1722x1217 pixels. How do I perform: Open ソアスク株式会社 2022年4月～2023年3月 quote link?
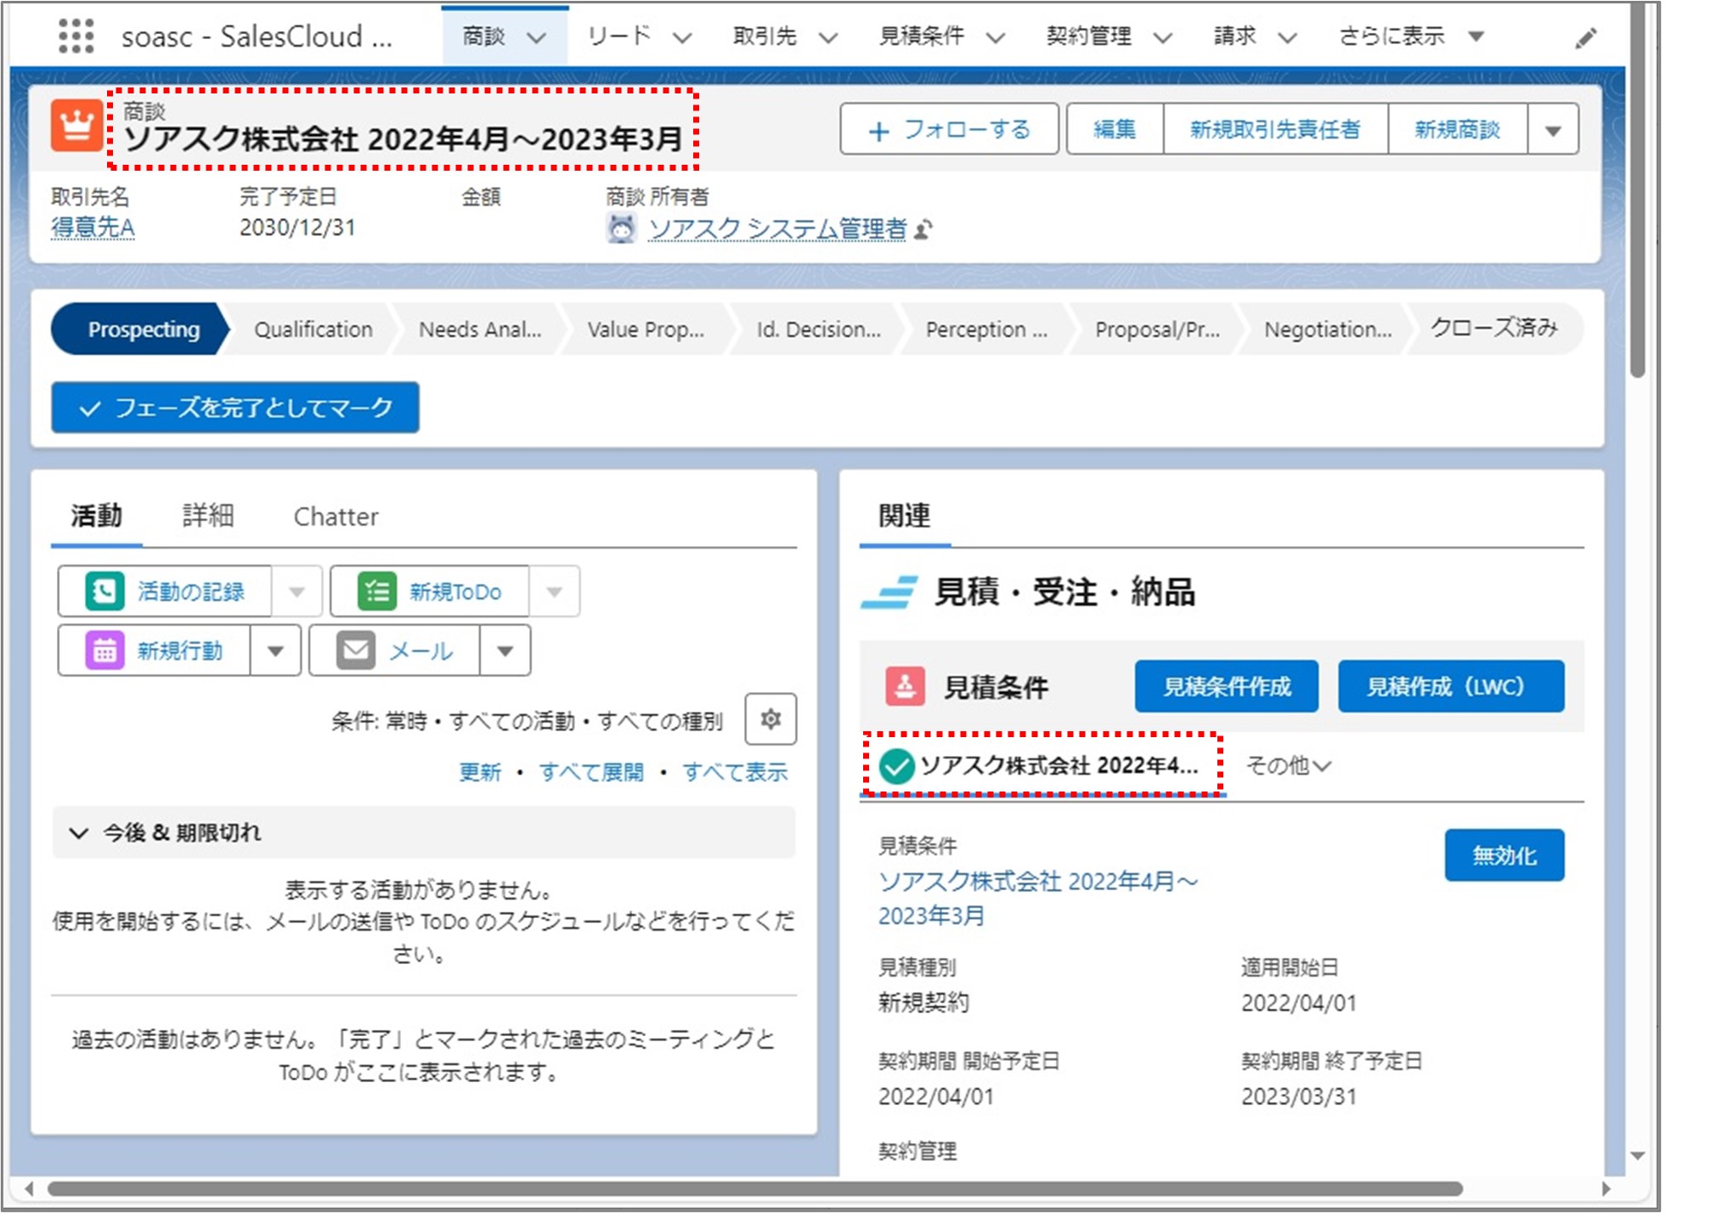click(x=1038, y=899)
